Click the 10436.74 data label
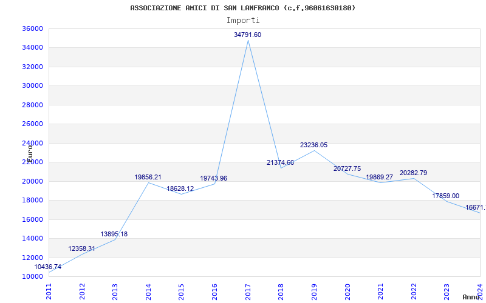This screenshot has height=303, width=486. click(x=48, y=267)
